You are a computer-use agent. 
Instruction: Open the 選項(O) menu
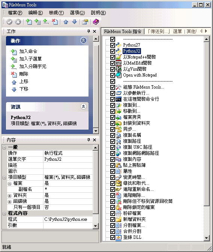click(77, 13)
